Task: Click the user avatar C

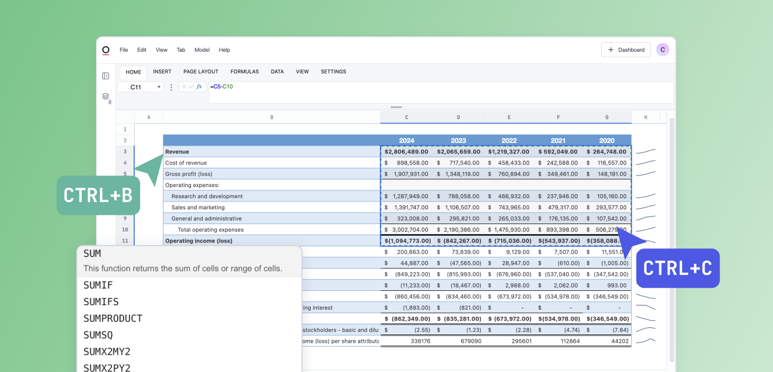Action: coord(663,50)
